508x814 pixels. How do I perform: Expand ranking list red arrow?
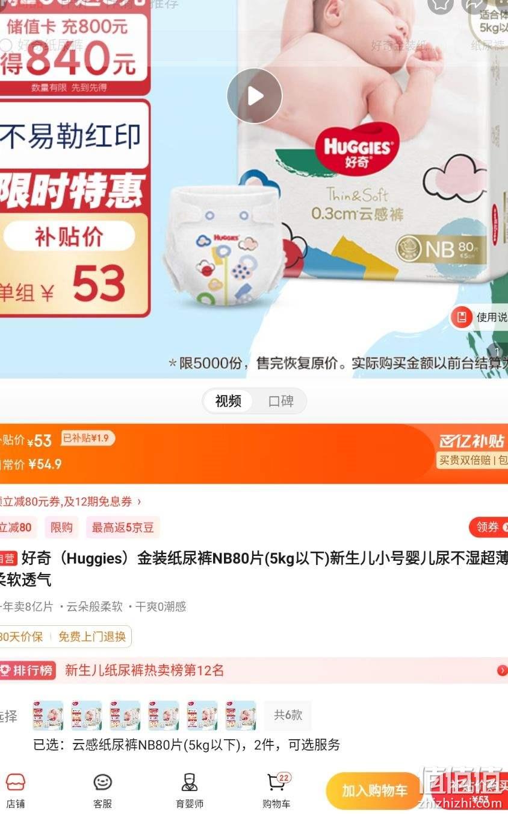coord(502,670)
